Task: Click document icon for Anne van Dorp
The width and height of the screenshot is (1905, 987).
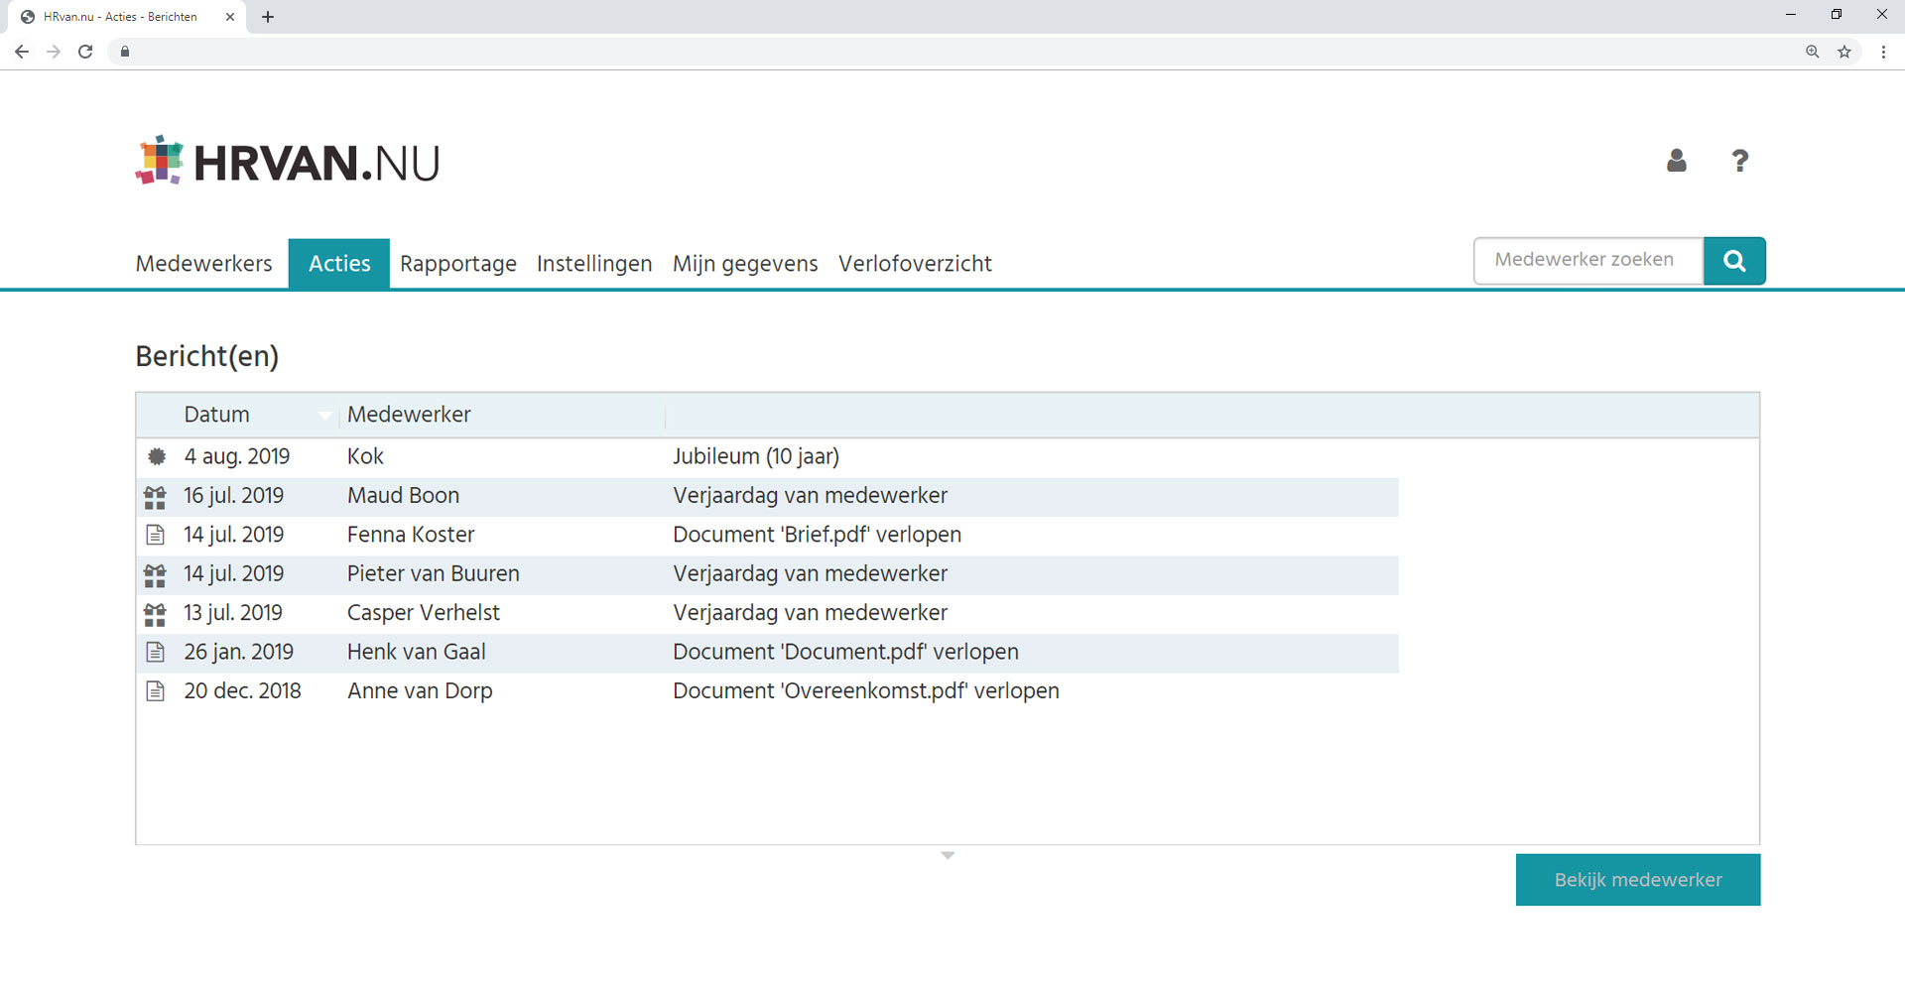Action: pyautogui.click(x=156, y=691)
